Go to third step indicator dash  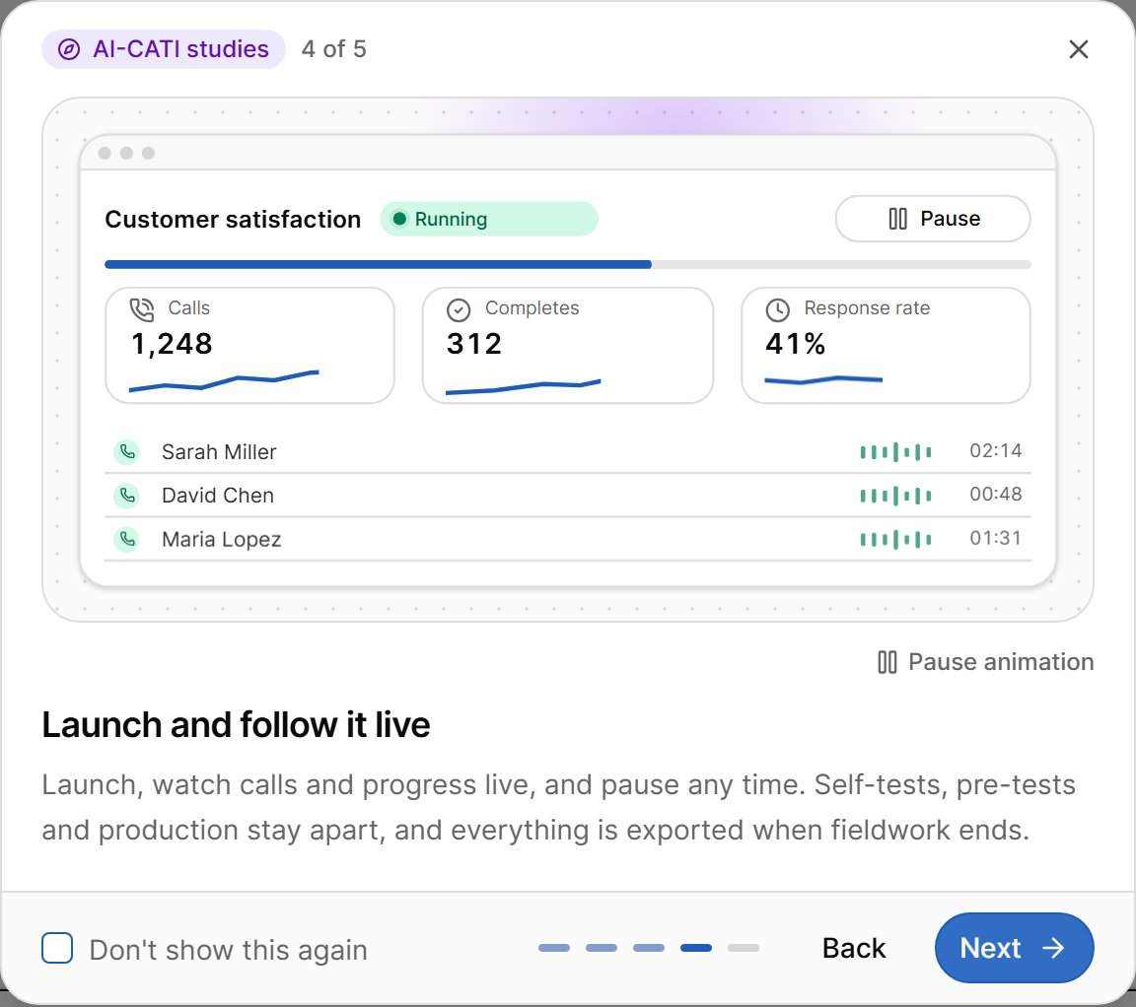[649, 948]
